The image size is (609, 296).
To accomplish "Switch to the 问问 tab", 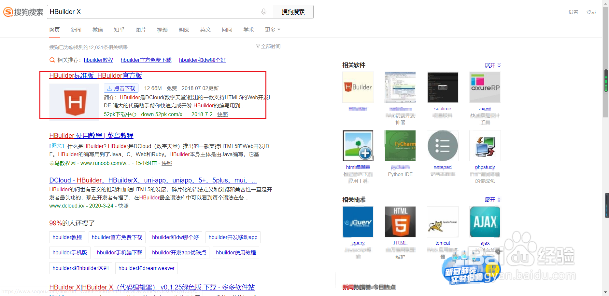I will point(227,30).
